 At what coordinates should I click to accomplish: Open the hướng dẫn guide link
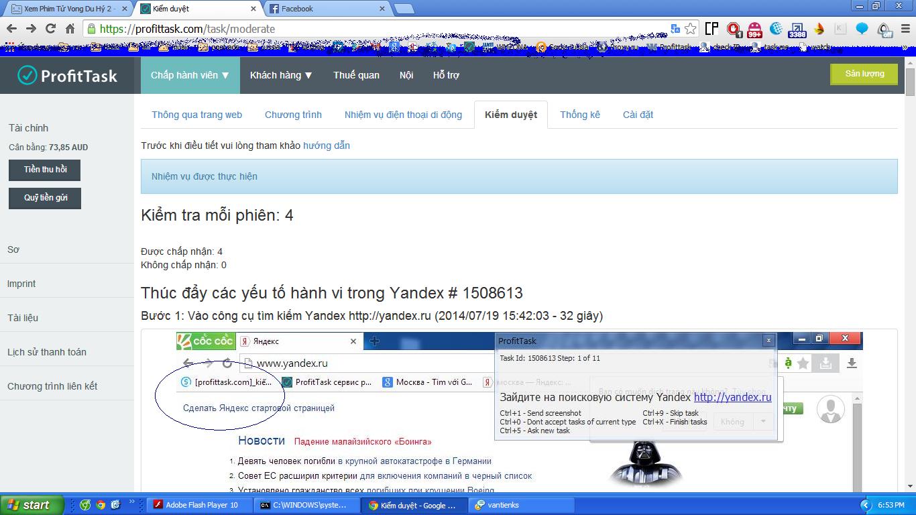coord(327,146)
